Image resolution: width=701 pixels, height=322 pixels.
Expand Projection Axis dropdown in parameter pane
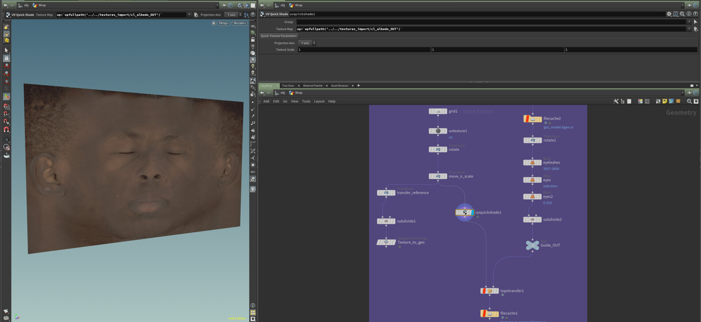coord(307,43)
